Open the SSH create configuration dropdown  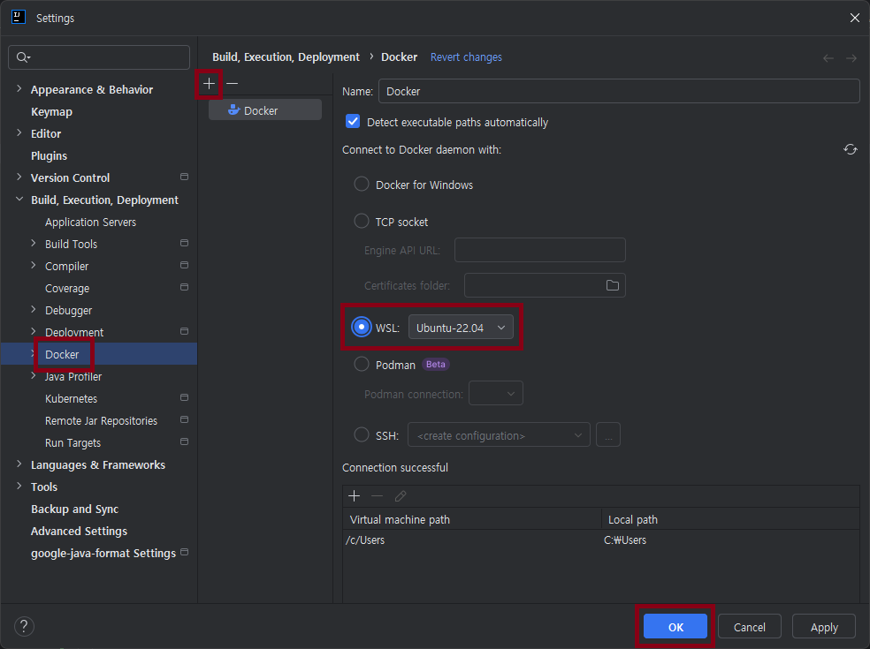click(498, 435)
